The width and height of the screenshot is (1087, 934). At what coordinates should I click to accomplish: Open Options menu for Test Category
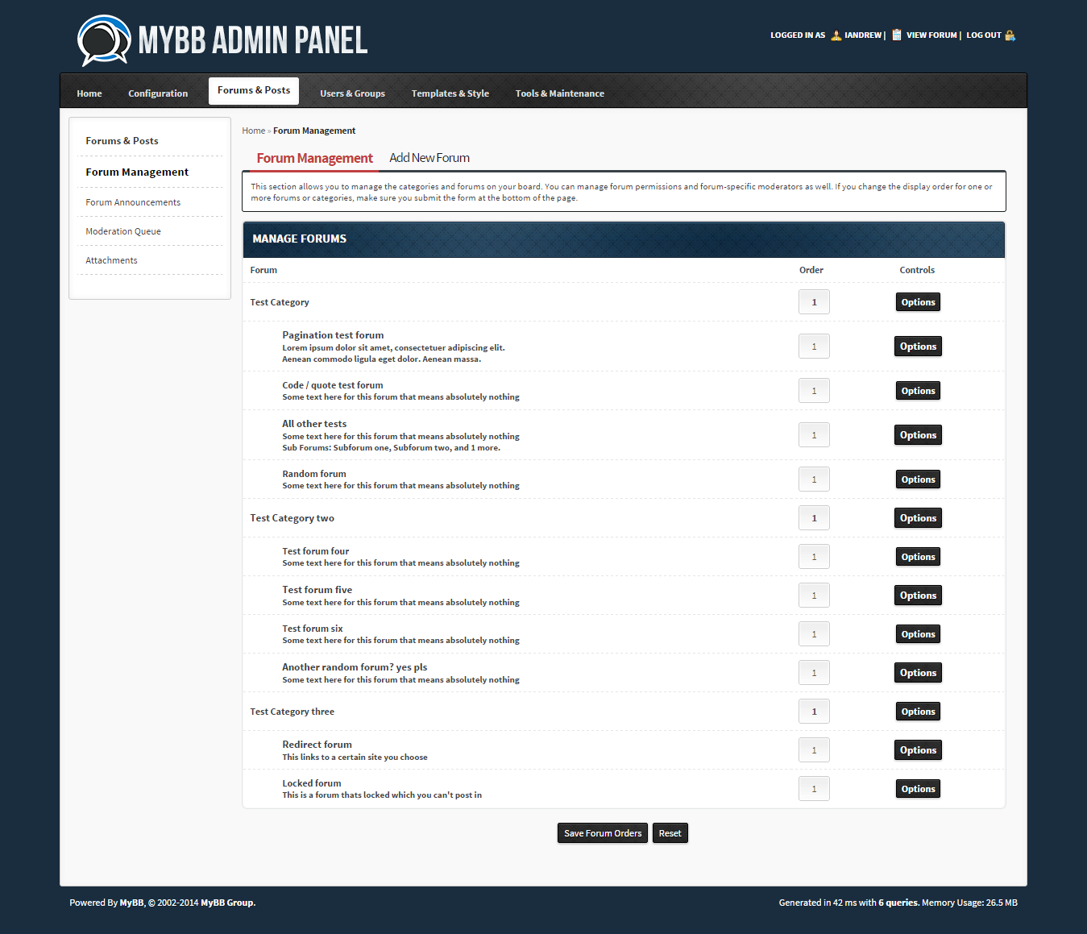pyautogui.click(x=918, y=302)
